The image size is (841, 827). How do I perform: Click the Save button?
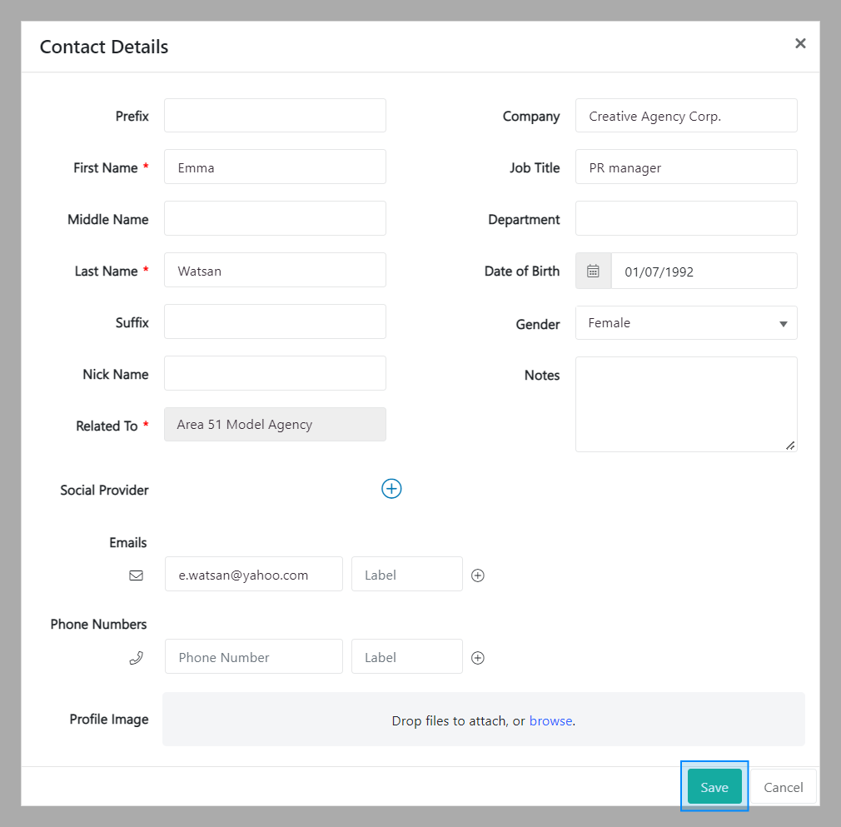point(714,786)
